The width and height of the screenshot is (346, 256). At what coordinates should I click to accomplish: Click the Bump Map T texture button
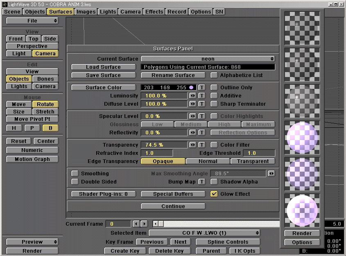[x=201, y=182]
